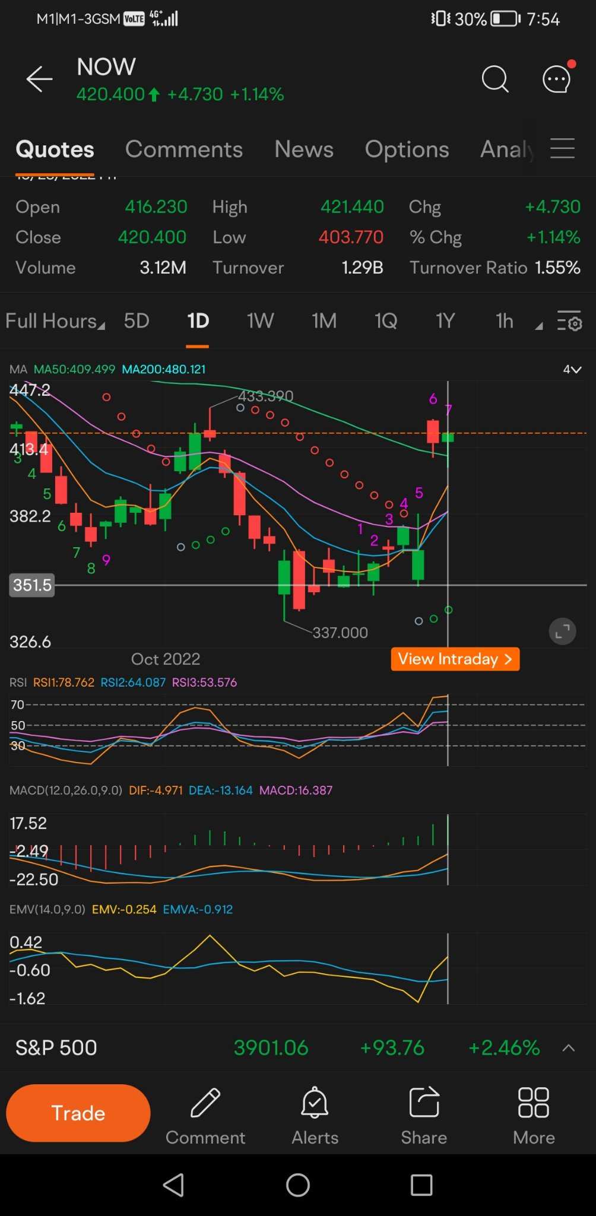The height and width of the screenshot is (1216, 596).
Task: Select the 5D timeframe
Action: (137, 321)
